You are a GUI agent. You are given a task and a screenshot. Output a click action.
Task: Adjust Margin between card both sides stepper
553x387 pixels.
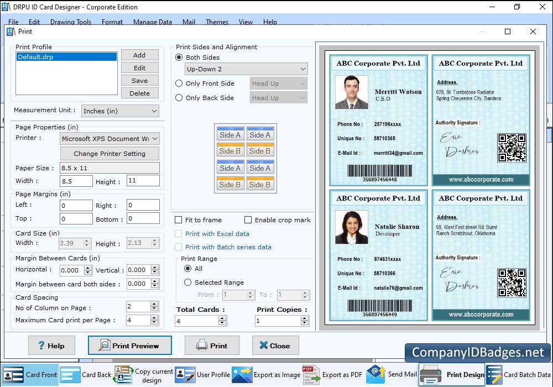154,284
